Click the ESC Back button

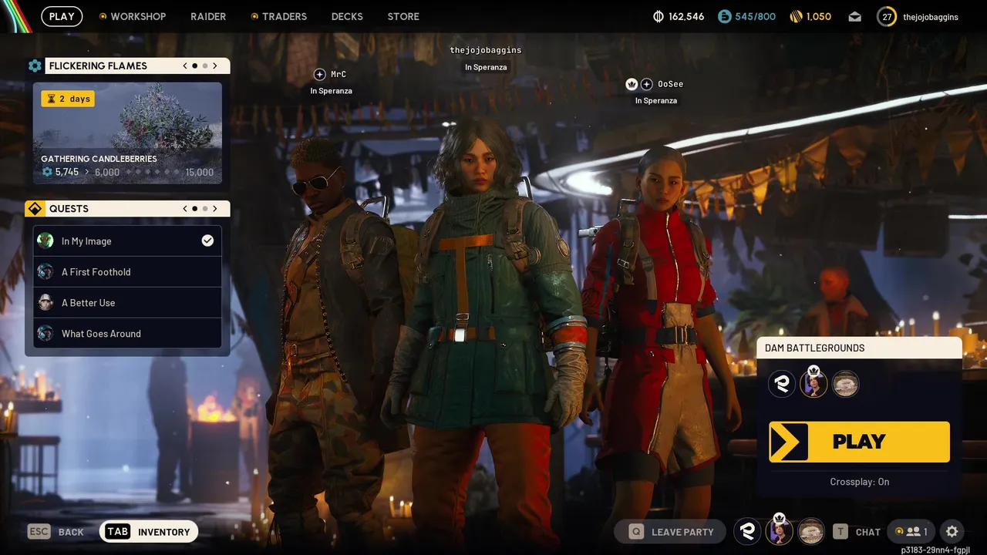point(56,531)
